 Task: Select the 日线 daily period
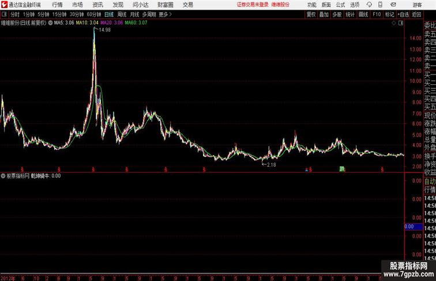click(x=109, y=14)
